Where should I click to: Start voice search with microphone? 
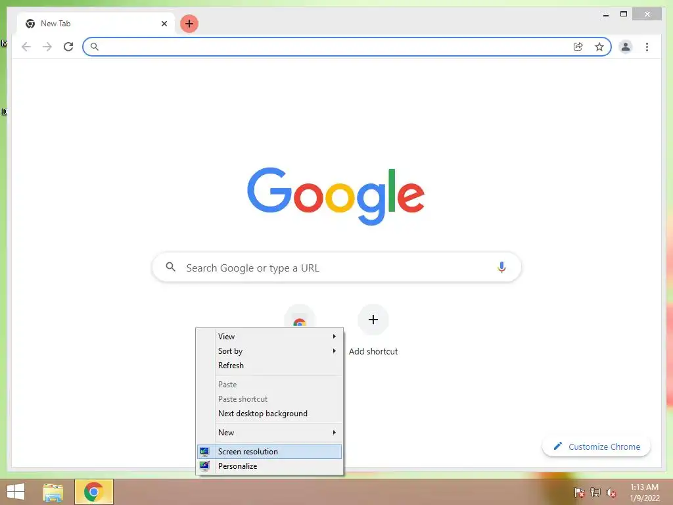[501, 267]
